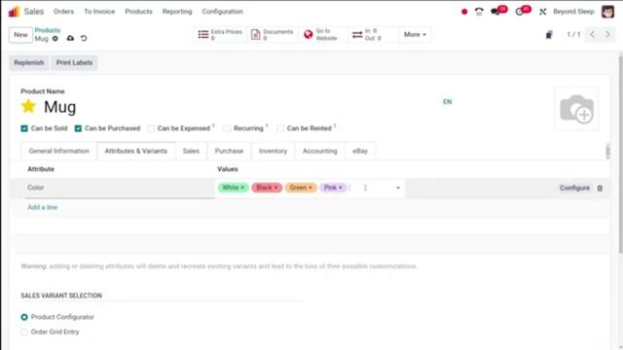Screen dimensions: 623x350
Task: Upload a product image via camera icon
Action: [x=576, y=109]
